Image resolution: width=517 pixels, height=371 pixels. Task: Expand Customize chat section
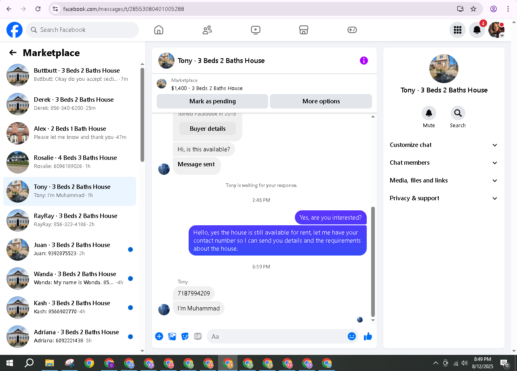[x=443, y=145]
